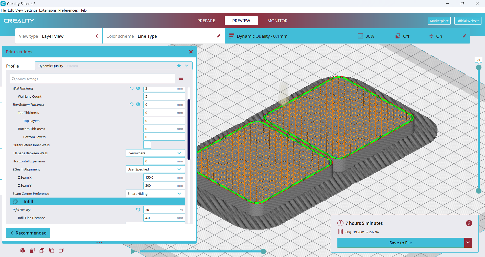Click the Infill section icon
485x257 pixels.
coord(16,201)
